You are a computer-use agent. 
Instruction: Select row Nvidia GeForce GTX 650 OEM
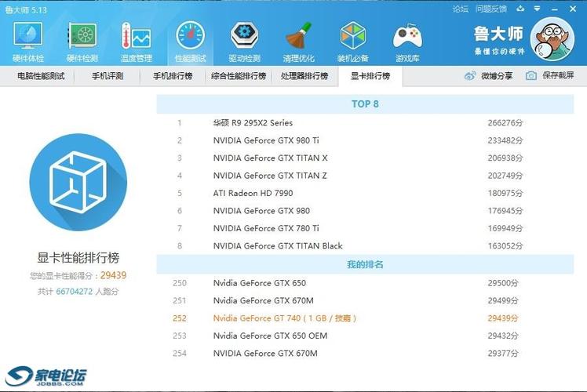click(365, 336)
